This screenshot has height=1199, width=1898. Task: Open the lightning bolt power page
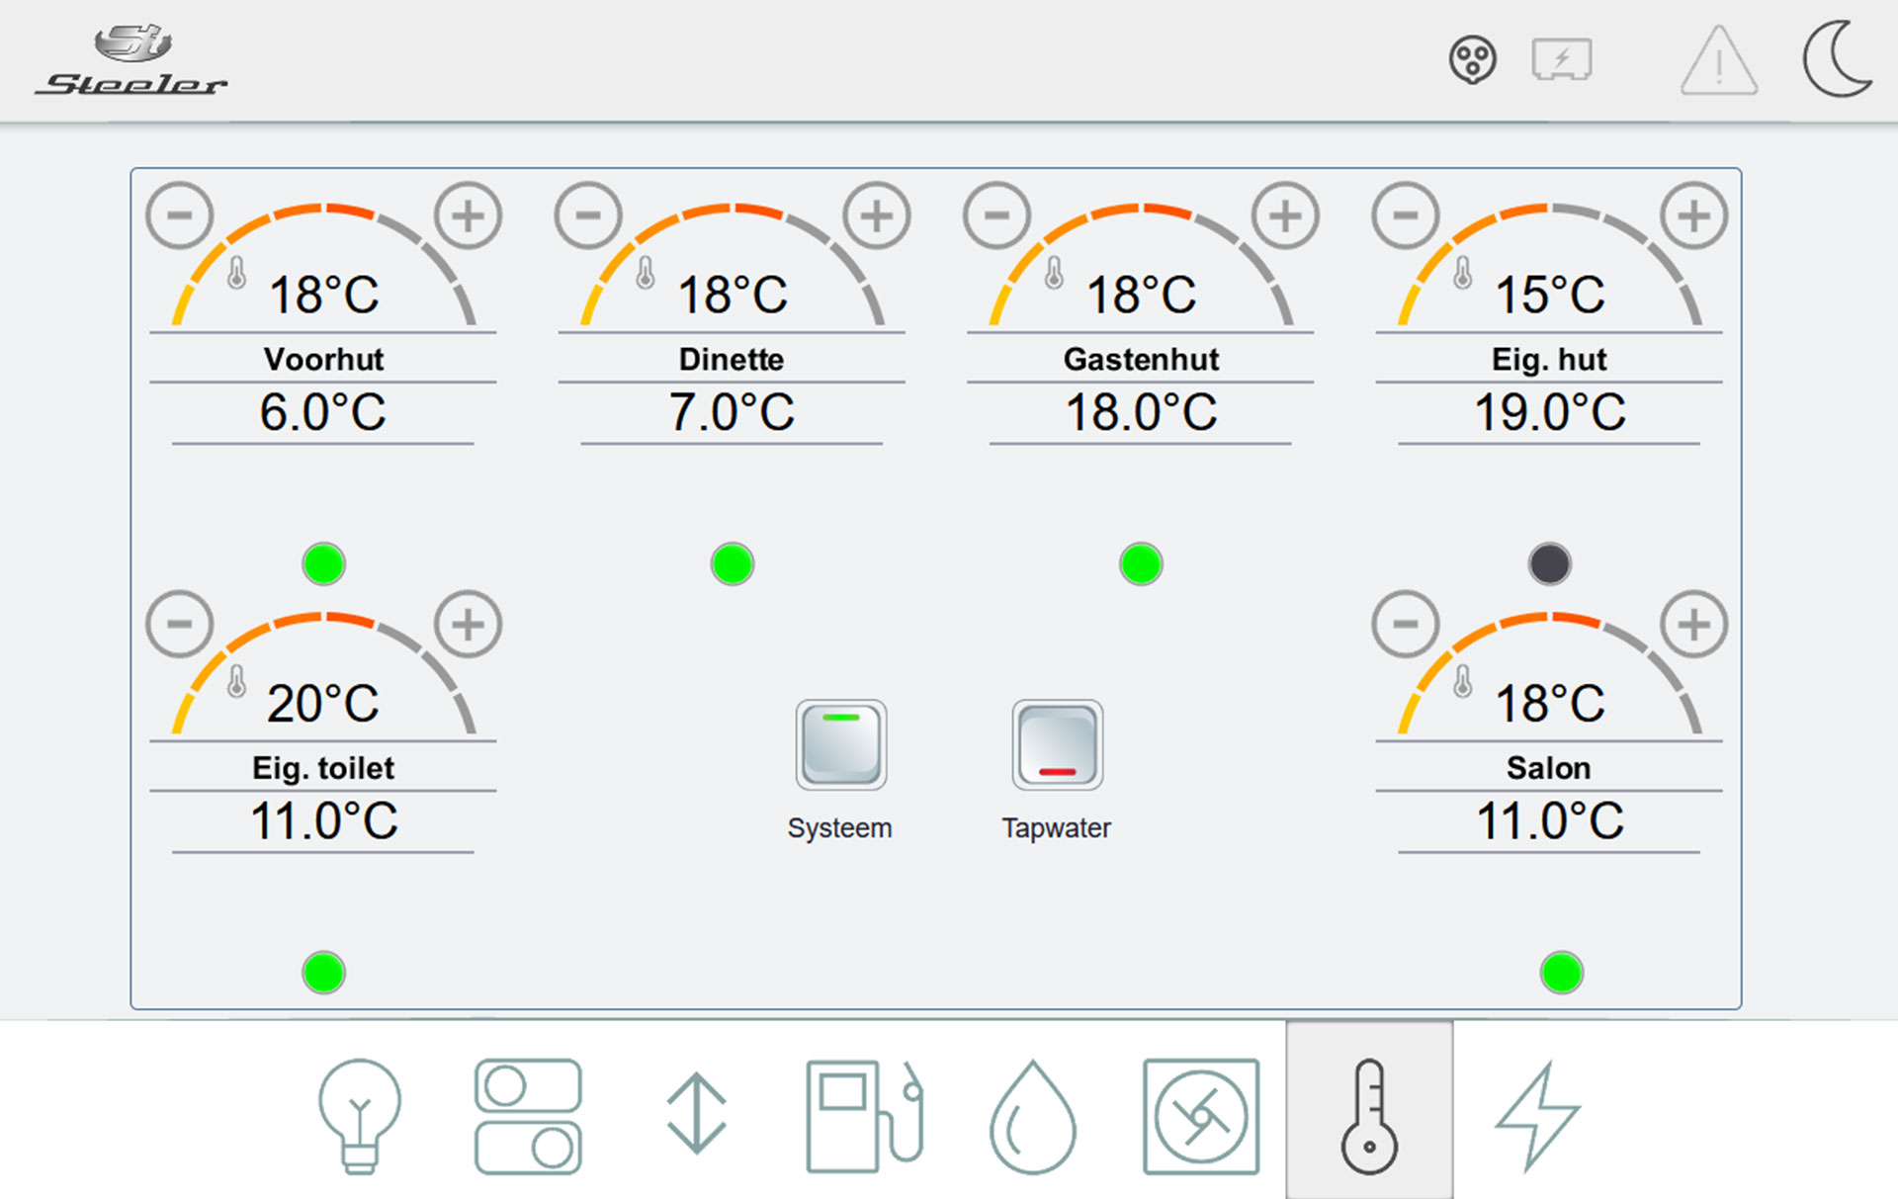tap(1537, 1116)
